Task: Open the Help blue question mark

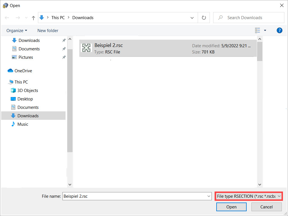Action: [279, 30]
